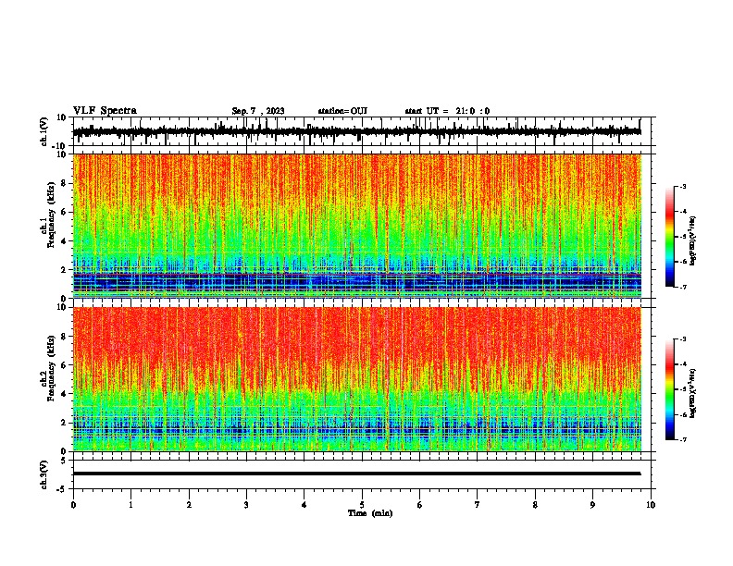Viewport: 733px width, 566px height.
Task: Click the time axis tick label "0"
Action: 73,505
